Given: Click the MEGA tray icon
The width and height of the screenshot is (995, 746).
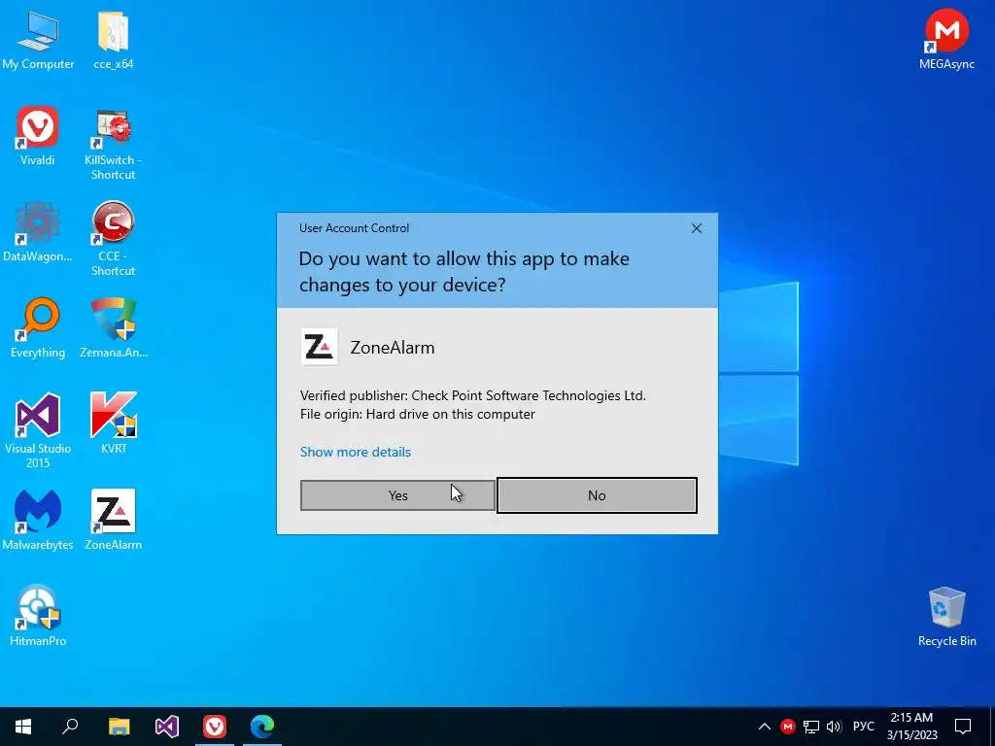Looking at the screenshot, I should [x=788, y=727].
